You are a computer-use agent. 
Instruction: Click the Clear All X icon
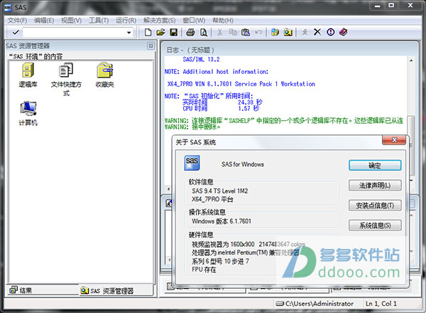tap(317, 32)
